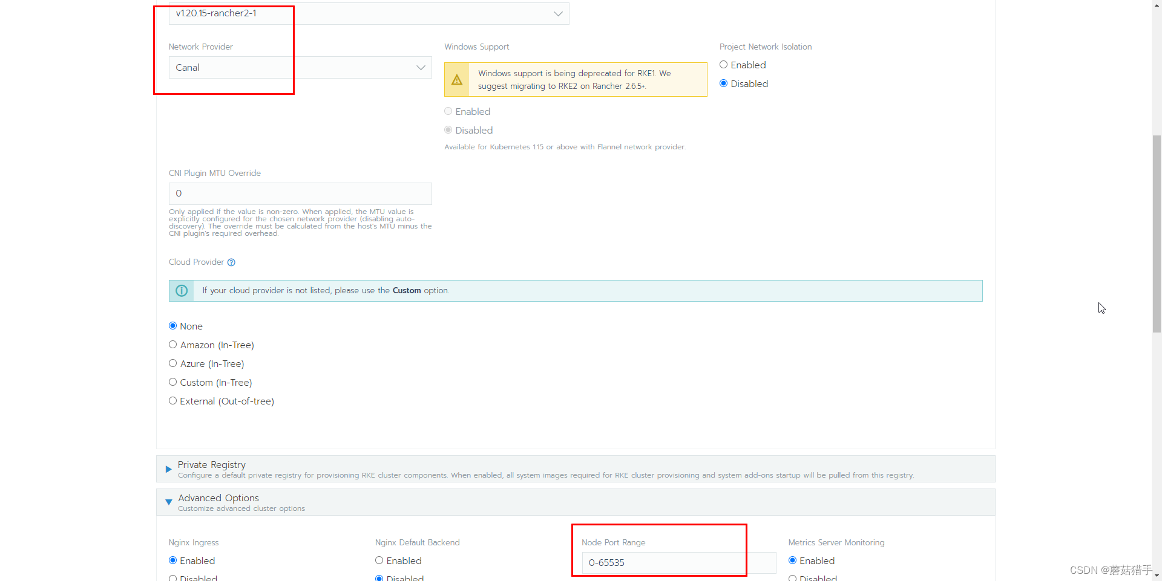Select None as cloud provider
The width and height of the screenshot is (1162, 581).
(173, 326)
